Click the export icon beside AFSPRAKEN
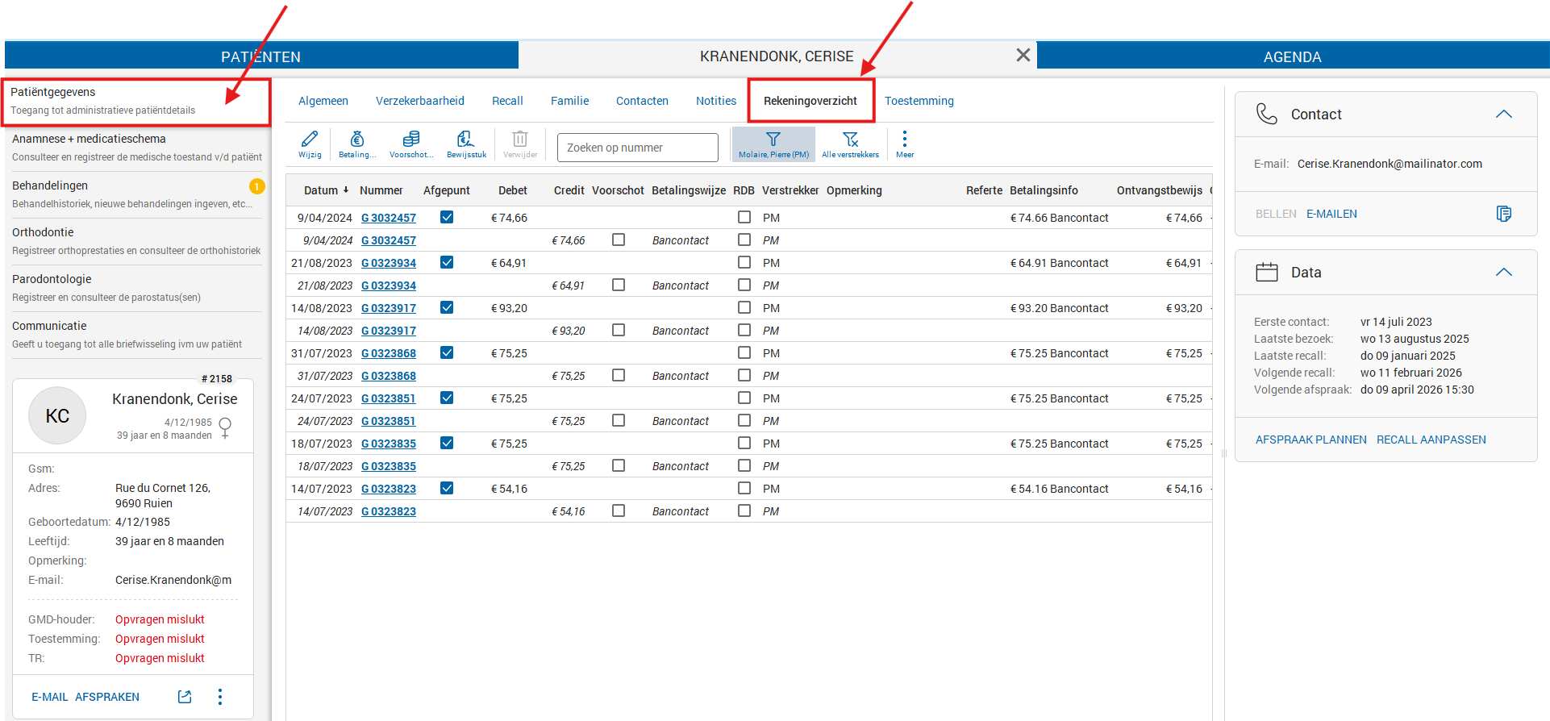 [185, 697]
